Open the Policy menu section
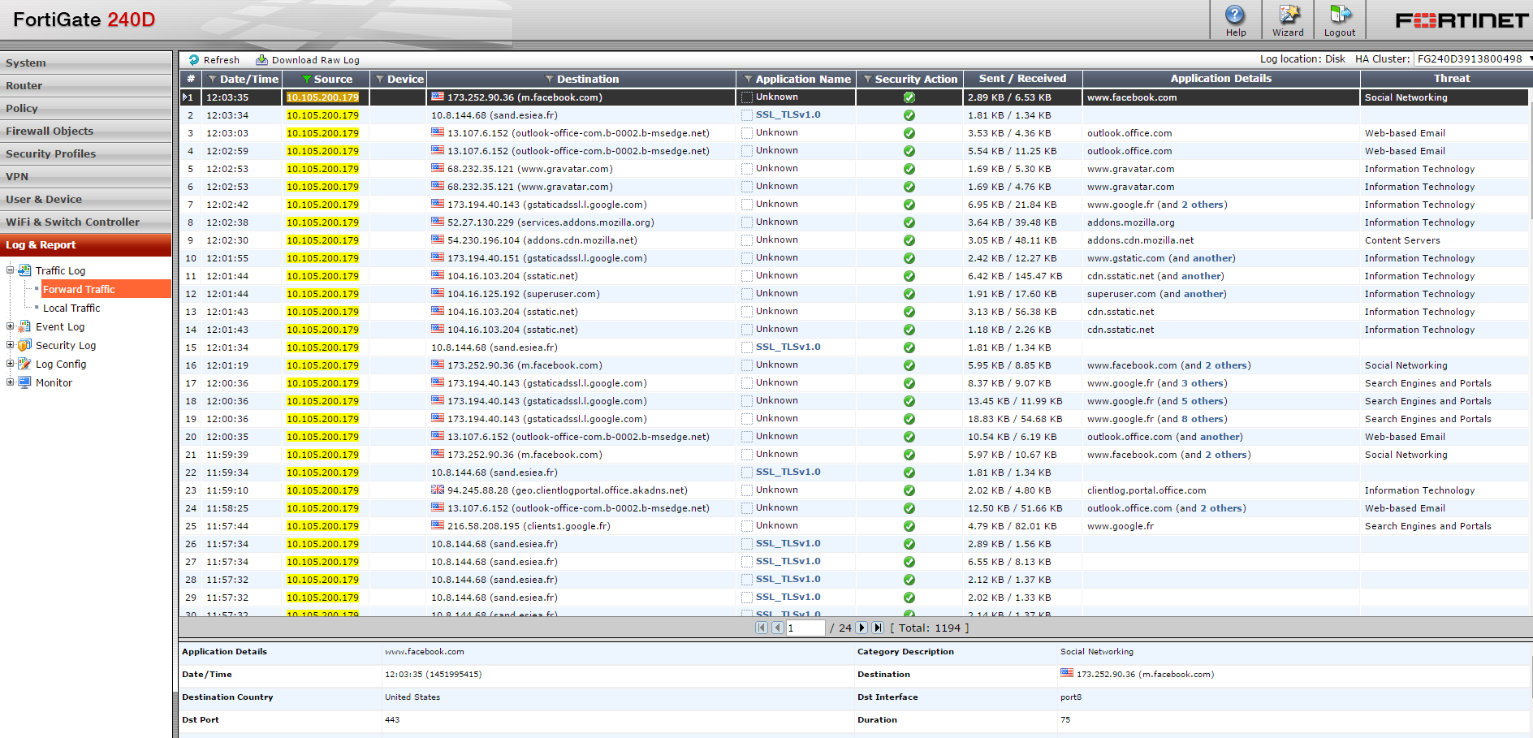This screenshot has width=1533, height=738. click(86, 108)
